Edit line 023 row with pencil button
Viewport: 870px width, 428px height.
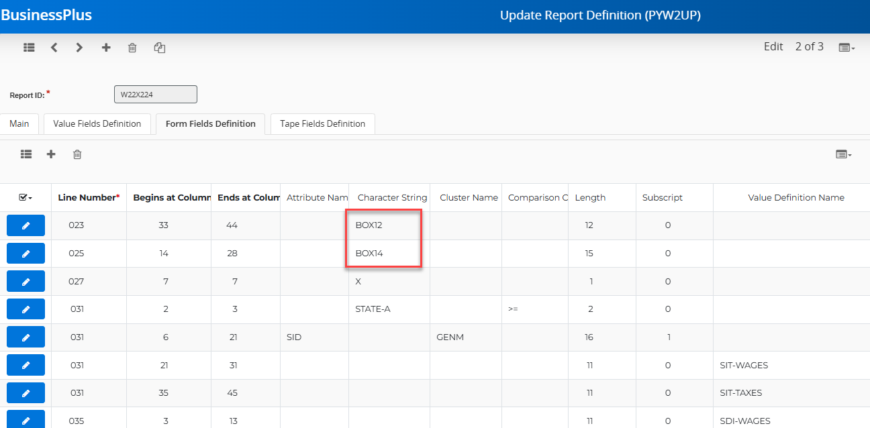pos(26,225)
